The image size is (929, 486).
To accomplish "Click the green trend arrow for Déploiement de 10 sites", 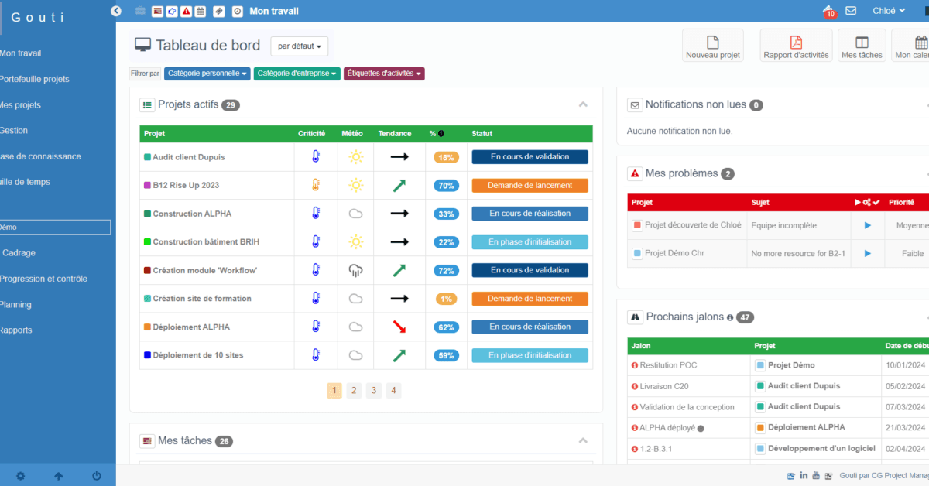I will [x=399, y=355].
